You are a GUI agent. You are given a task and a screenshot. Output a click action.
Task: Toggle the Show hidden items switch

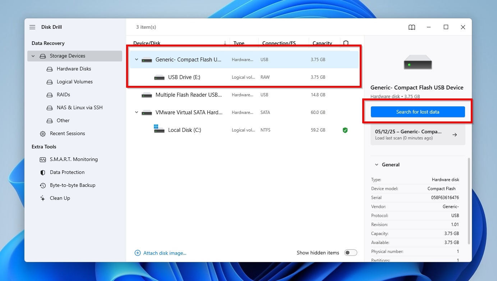351,253
